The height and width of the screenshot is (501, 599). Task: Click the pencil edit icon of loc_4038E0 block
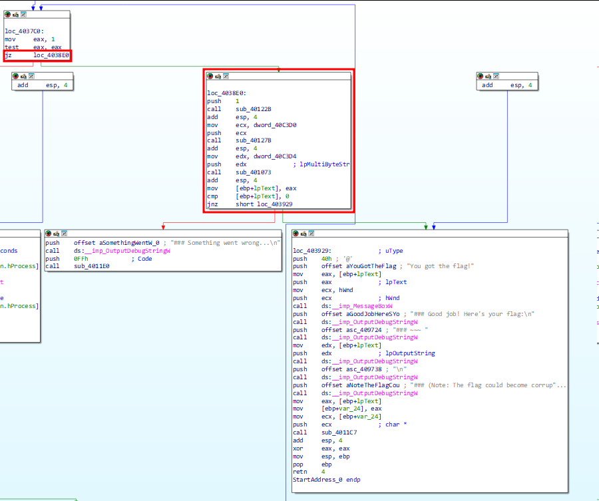pyautogui.click(x=218, y=77)
